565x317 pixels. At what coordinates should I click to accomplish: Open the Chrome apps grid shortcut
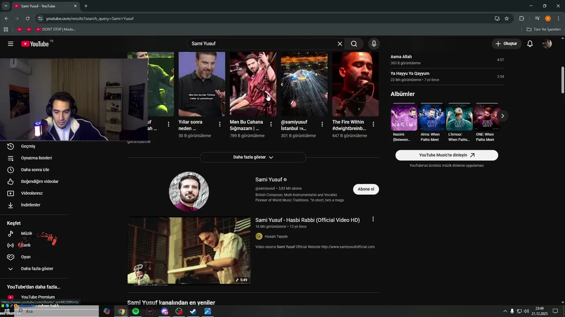[x=6, y=29]
